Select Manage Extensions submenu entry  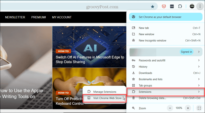(x=104, y=92)
